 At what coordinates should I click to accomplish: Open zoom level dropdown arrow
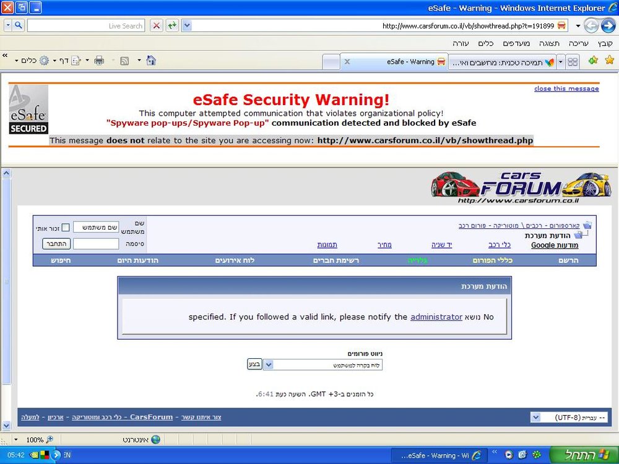[x=16, y=439]
